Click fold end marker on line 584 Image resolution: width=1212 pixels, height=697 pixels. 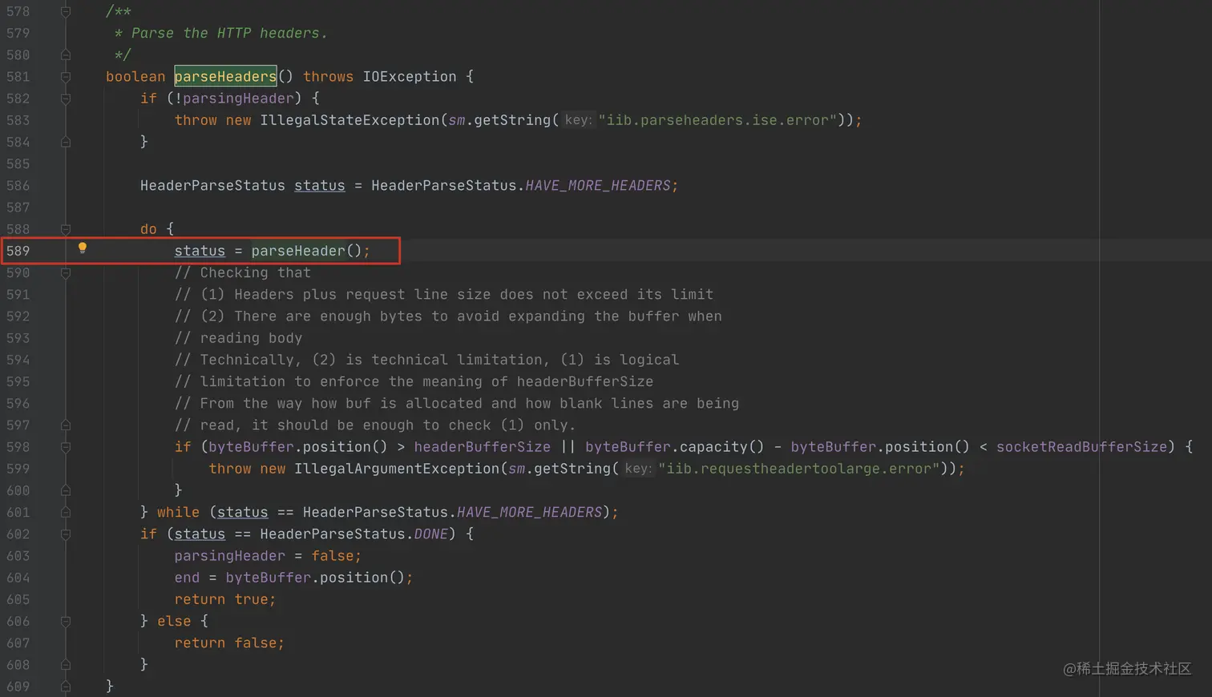pos(66,142)
